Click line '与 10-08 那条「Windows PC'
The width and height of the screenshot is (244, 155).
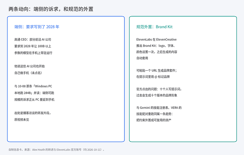33,86
